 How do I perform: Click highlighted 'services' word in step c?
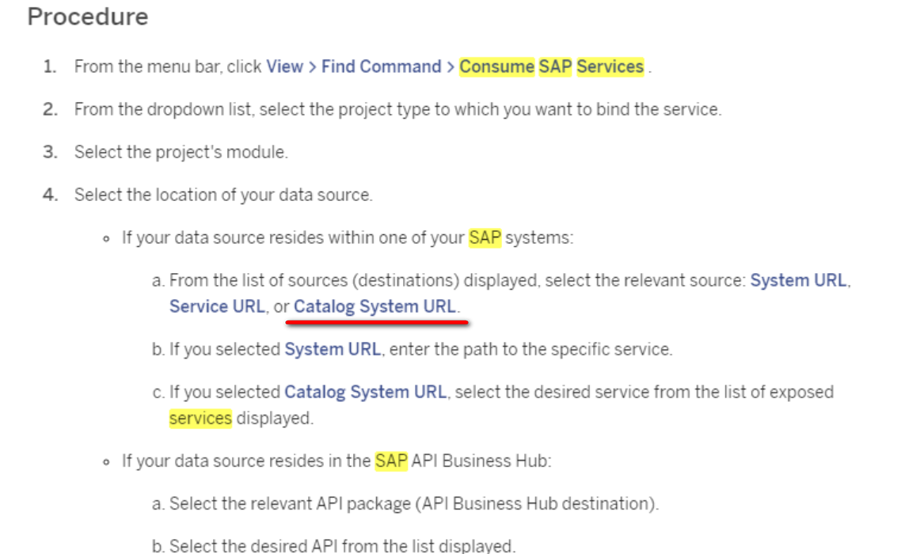[200, 418]
